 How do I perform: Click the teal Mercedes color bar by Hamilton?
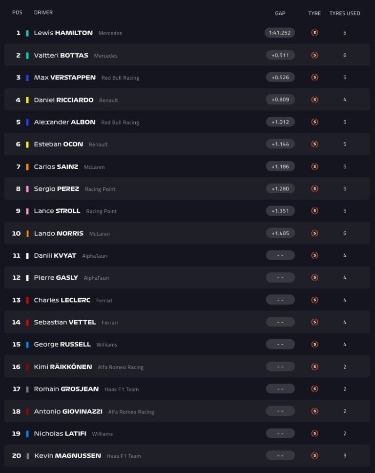pos(27,33)
